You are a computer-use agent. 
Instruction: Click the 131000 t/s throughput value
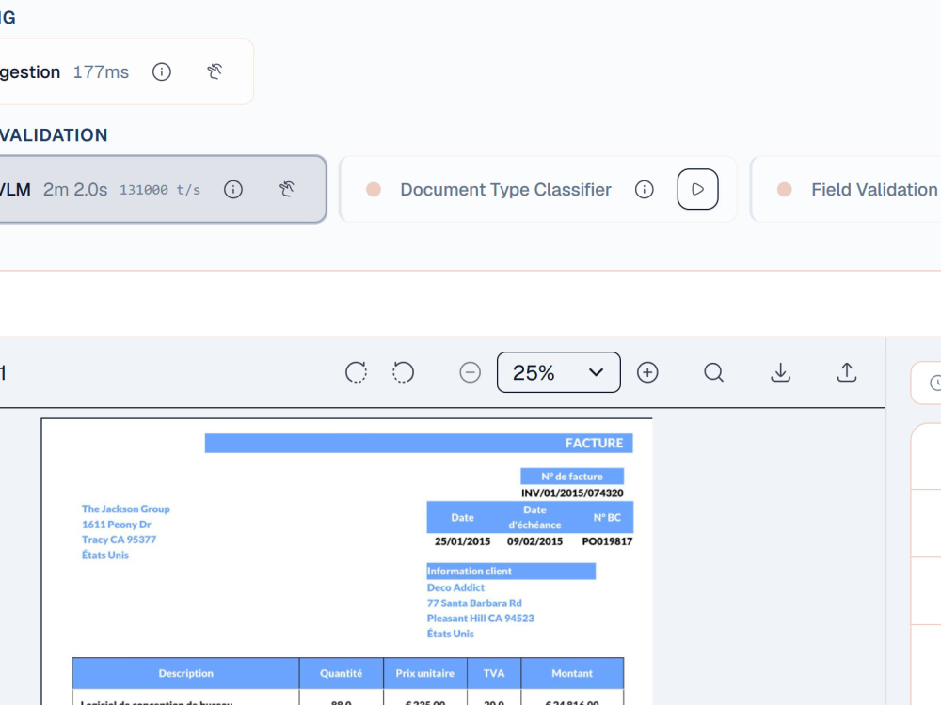160,190
